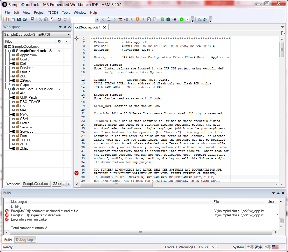
Task: Open workspace Files settings gear icon
Action: pos(59,41)
